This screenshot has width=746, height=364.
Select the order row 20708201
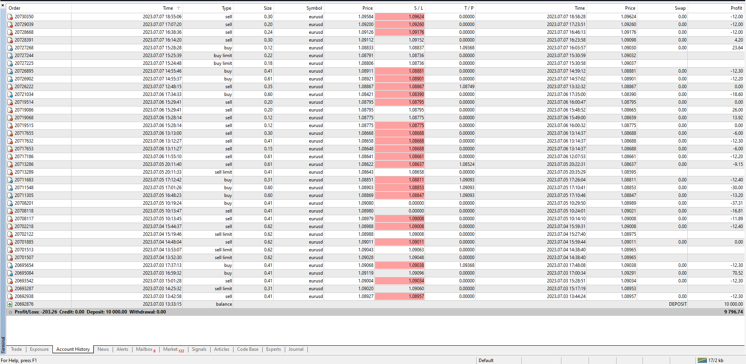375,203
